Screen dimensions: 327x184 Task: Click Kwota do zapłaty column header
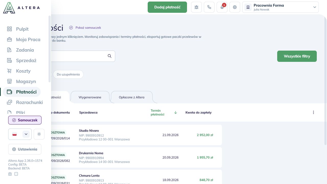(198, 112)
